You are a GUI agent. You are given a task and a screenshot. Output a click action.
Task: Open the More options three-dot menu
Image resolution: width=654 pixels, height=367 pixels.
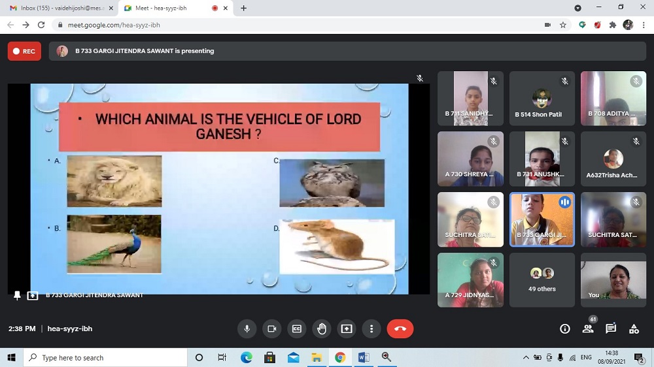click(x=371, y=329)
